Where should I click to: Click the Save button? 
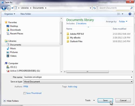click(x=105, y=100)
